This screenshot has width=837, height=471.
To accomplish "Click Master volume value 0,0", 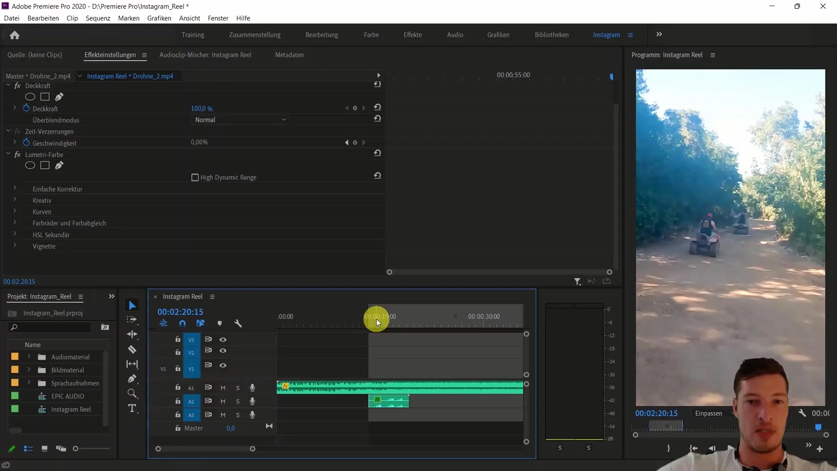I will 231,428.
